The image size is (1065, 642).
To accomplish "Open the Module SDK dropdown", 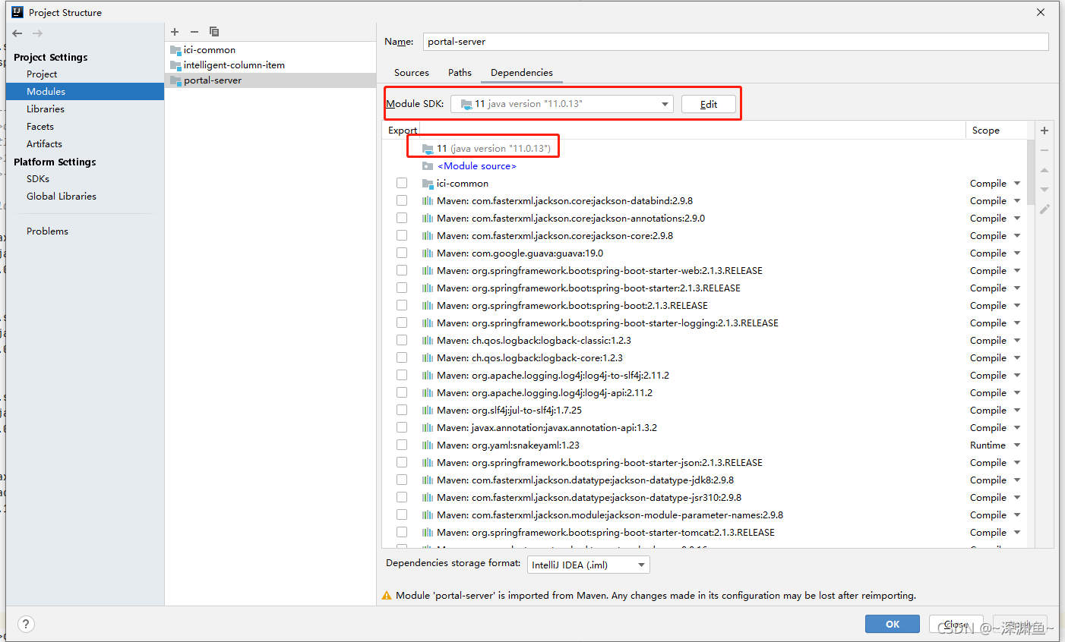I will coord(562,104).
